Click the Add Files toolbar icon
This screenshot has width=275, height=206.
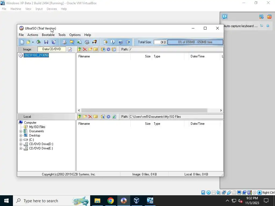pyautogui.click(x=105, y=42)
